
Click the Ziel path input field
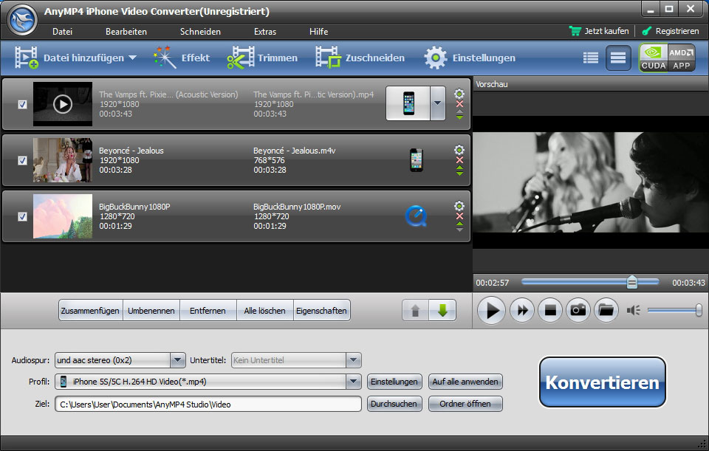coord(208,404)
